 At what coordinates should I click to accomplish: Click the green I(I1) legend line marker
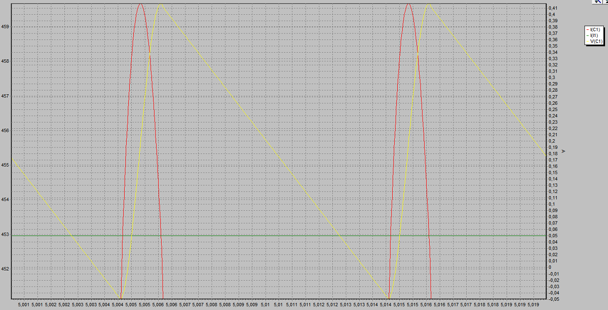587,35
